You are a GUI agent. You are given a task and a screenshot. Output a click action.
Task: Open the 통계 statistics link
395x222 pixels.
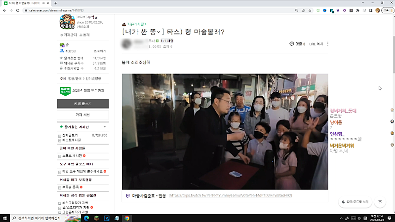pyautogui.click(x=84, y=35)
